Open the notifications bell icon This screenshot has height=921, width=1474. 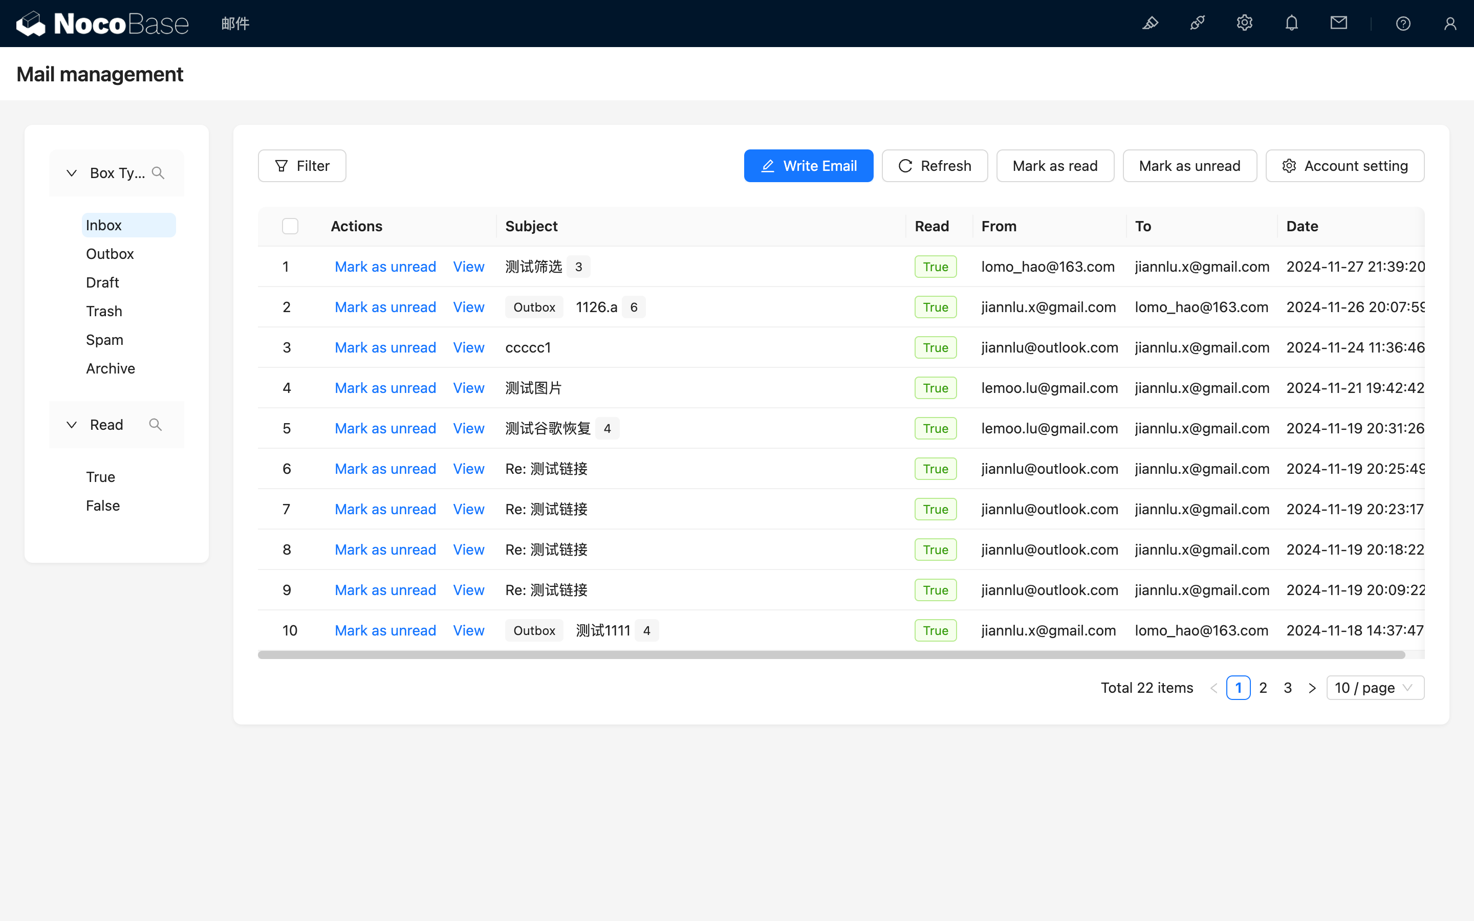[1291, 23]
